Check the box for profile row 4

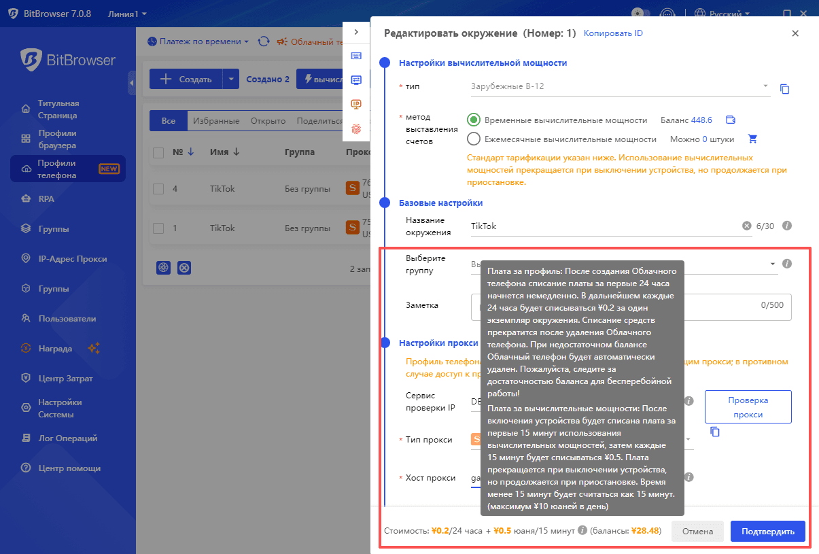point(158,189)
